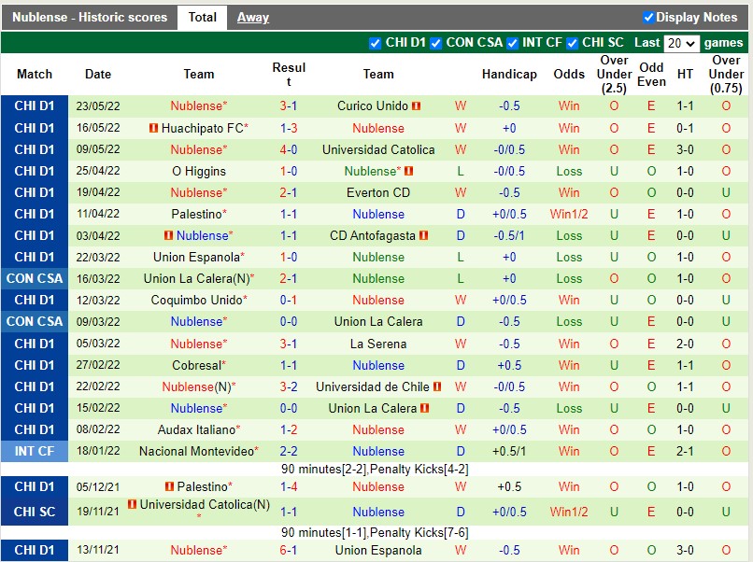Select the note icon next to CD Antofagasta

click(x=423, y=234)
